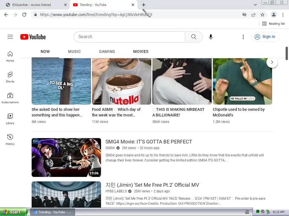Open the Jimin 'Set Me Free Pt.2' title
Screen dimensions: 289x216
tap(152, 185)
